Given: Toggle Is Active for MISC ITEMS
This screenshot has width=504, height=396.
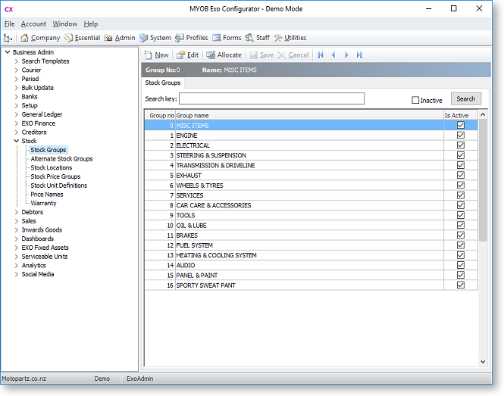Looking at the screenshot, I should coord(461,125).
